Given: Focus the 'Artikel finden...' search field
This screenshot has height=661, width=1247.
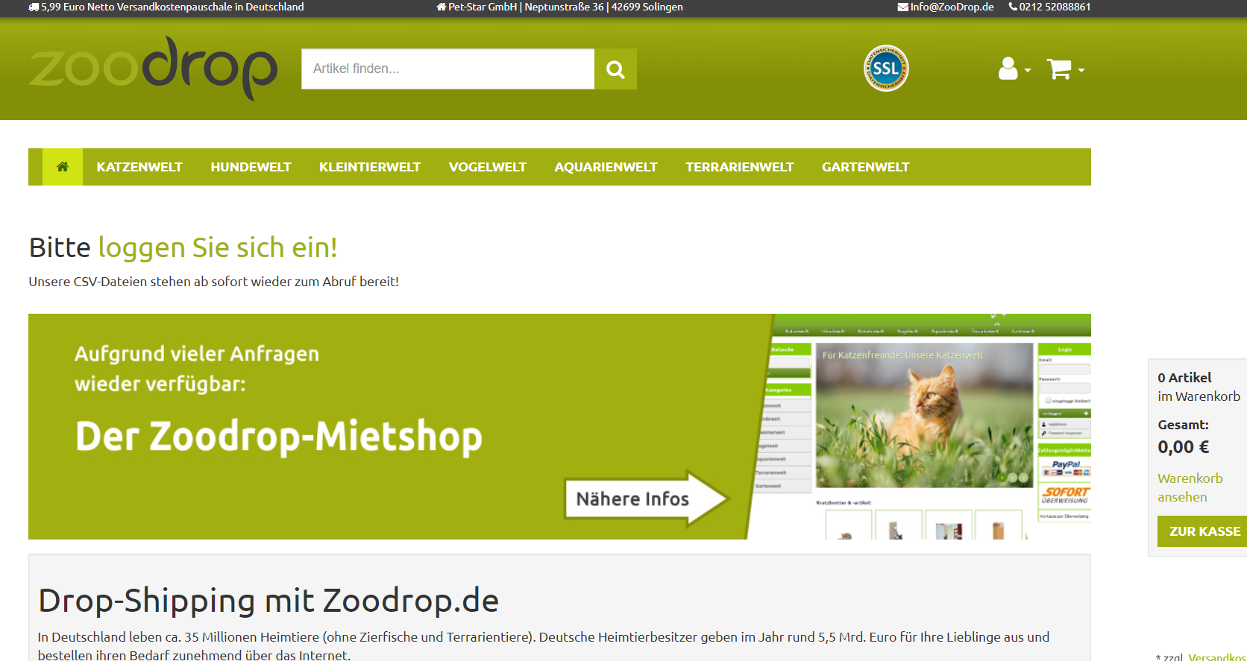Looking at the screenshot, I should (x=447, y=69).
